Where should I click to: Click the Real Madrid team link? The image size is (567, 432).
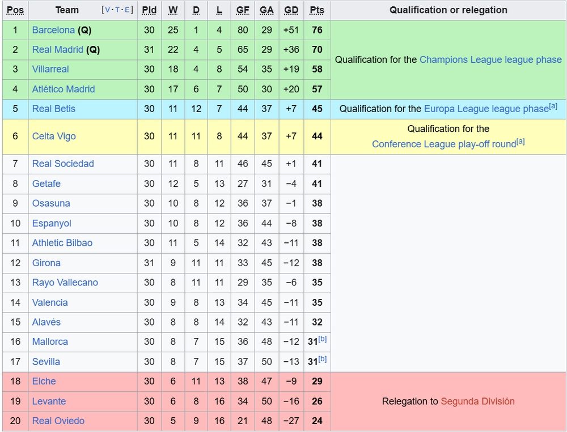58,50
